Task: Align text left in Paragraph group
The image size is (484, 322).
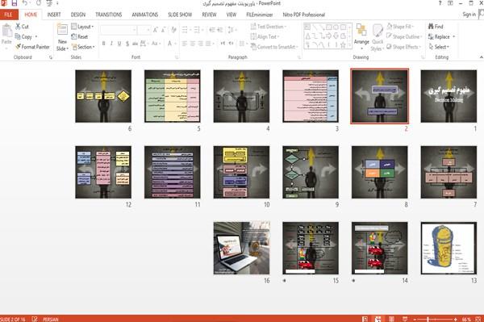Action: click(x=185, y=44)
